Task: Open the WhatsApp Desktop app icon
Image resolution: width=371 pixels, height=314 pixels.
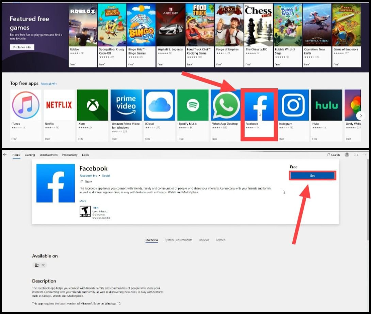Action: click(226, 105)
